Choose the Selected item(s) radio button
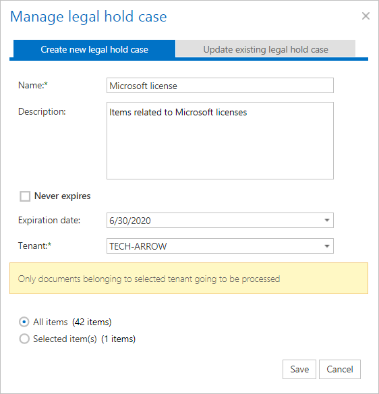The height and width of the screenshot is (394, 379). [x=24, y=339]
